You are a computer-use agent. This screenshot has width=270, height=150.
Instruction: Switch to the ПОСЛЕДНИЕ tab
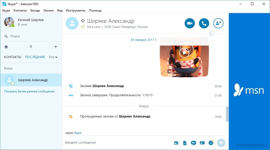(35, 57)
